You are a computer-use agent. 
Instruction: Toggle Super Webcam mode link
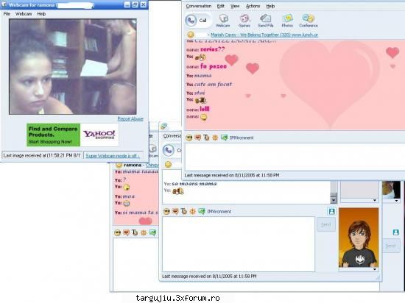click(x=113, y=156)
